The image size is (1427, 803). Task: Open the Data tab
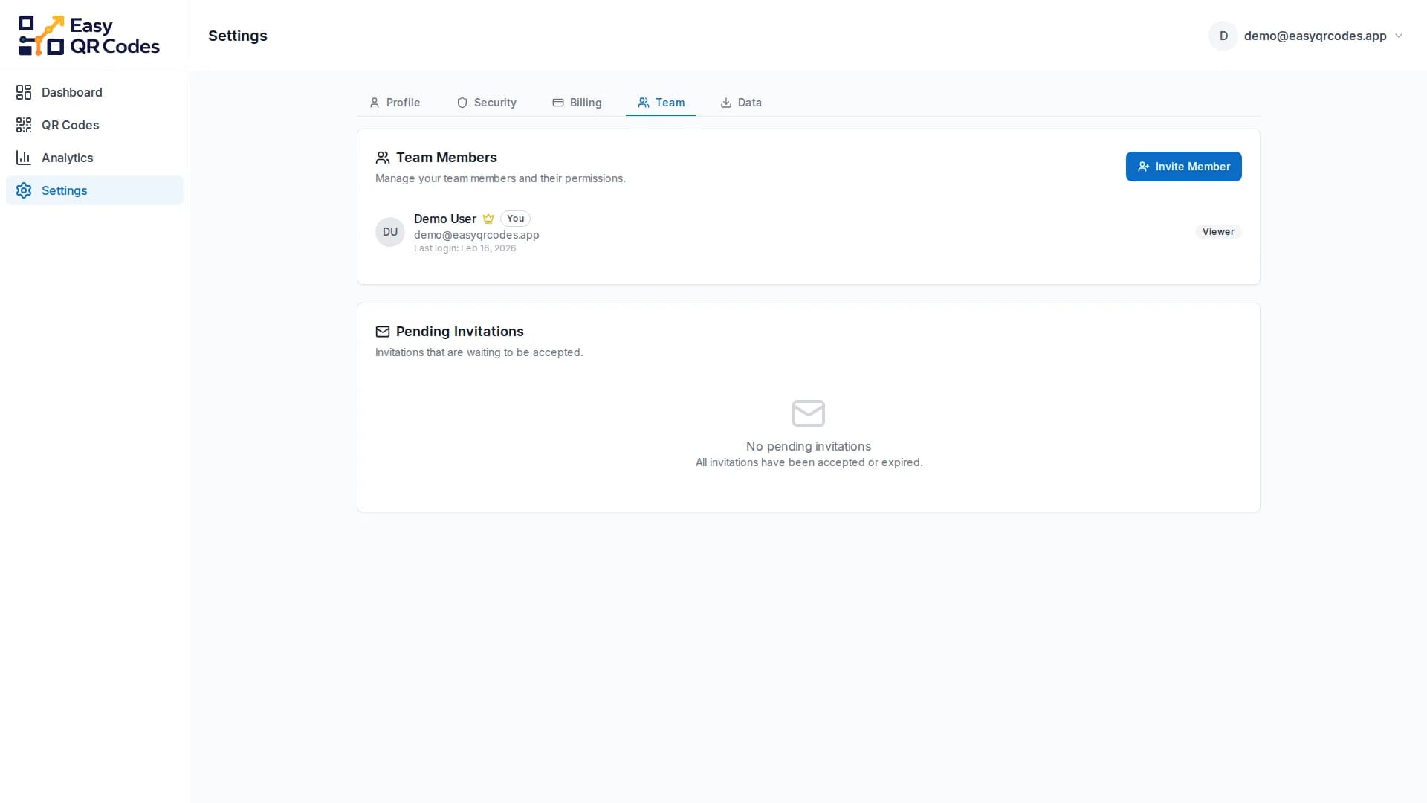pyautogui.click(x=741, y=103)
